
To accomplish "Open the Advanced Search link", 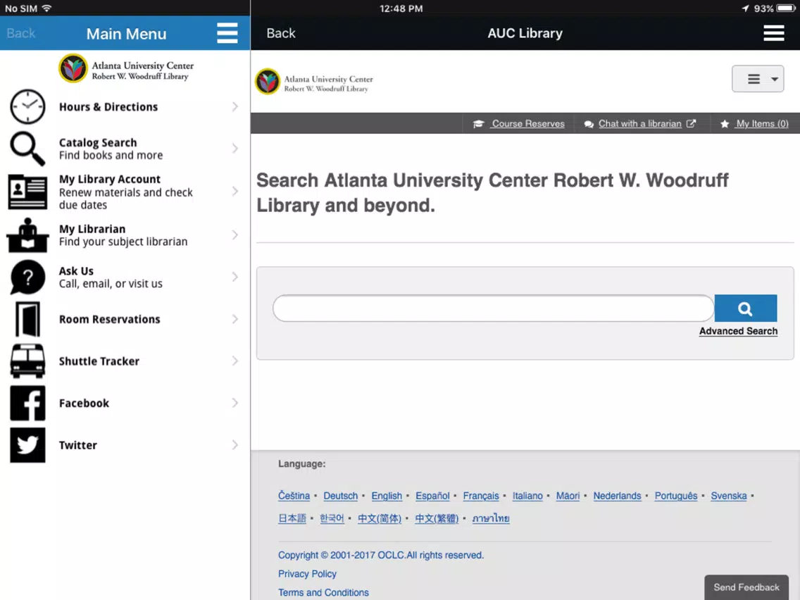I will [x=738, y=331].
